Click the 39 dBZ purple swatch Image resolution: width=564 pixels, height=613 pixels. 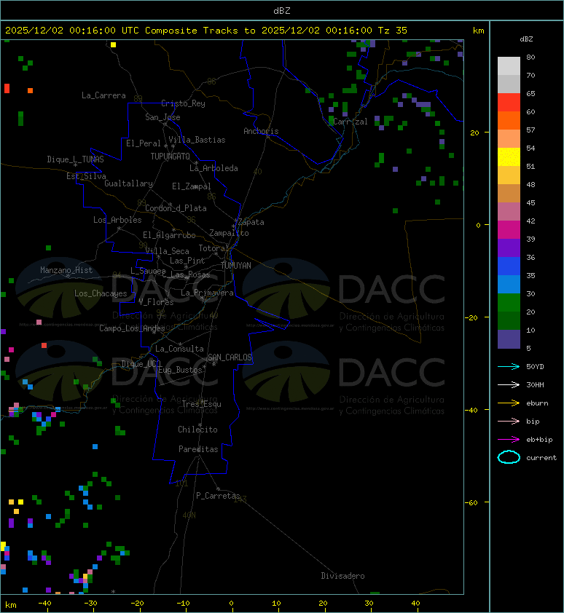point(509,248)
